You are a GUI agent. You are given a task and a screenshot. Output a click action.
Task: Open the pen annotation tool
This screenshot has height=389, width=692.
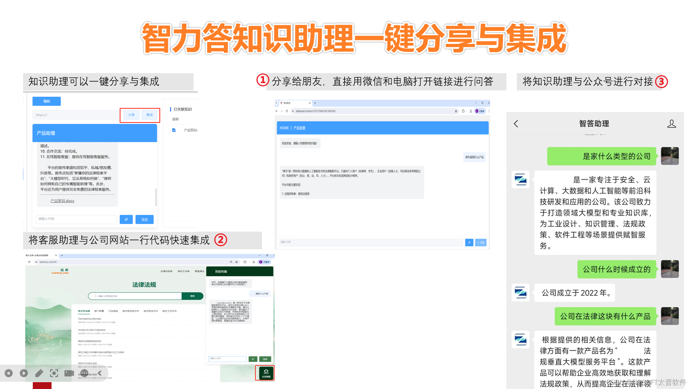pyautogui.click(x=39, y=373)
